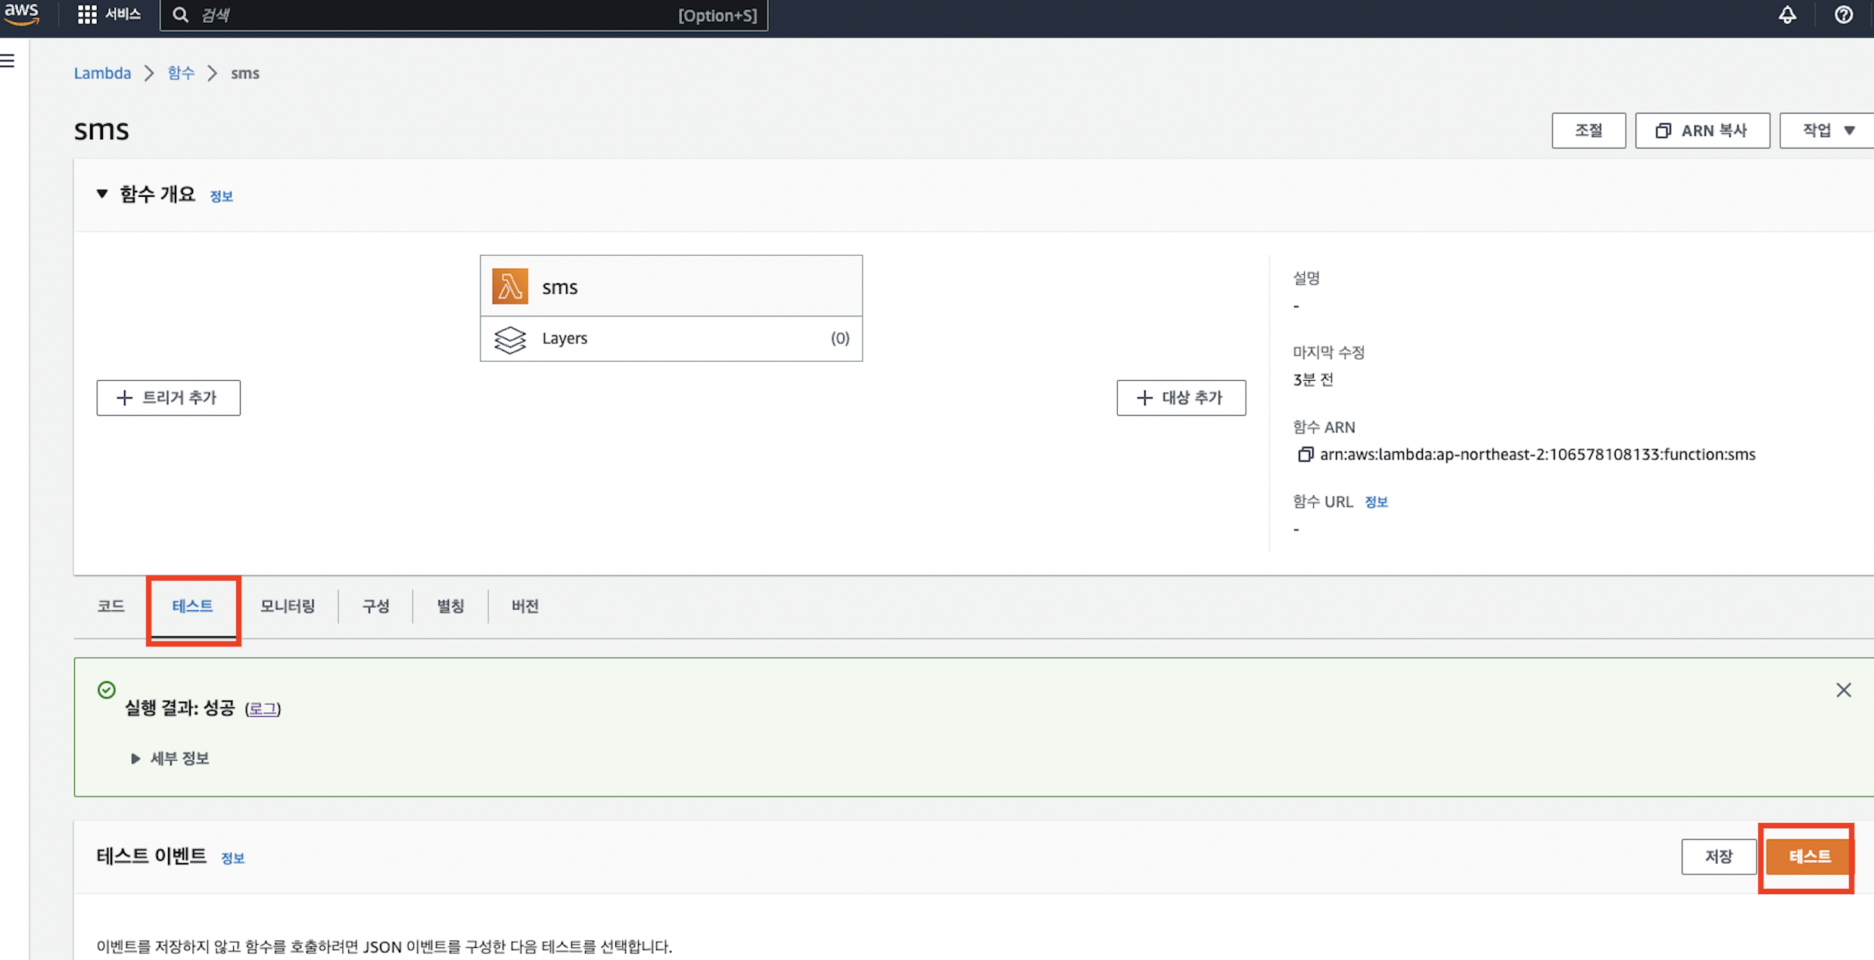Click the 트리거 추가 button
Viewport: 1874px width, 960px height.
168,397
